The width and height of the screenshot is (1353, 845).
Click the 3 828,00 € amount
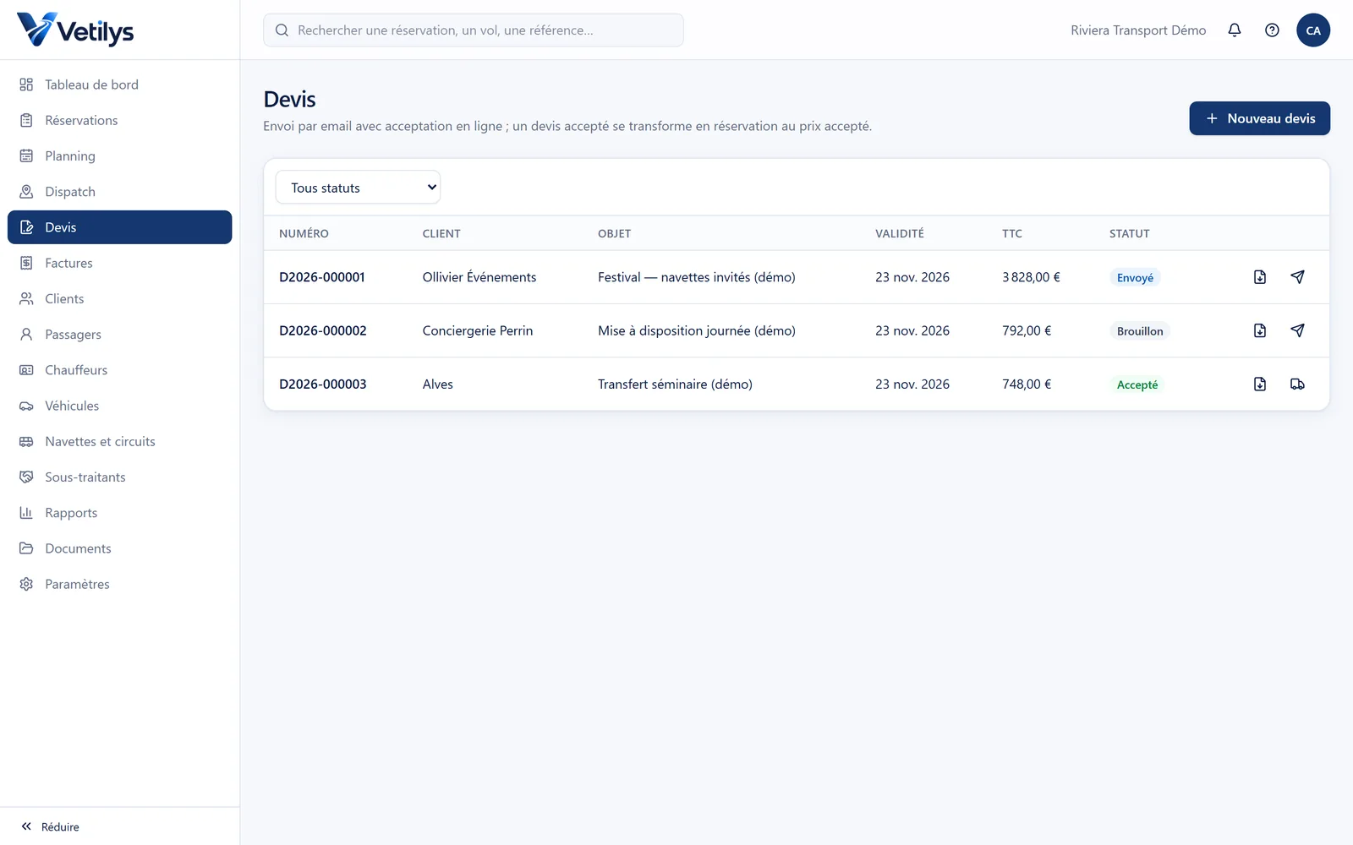click(x=1031, y=277)
